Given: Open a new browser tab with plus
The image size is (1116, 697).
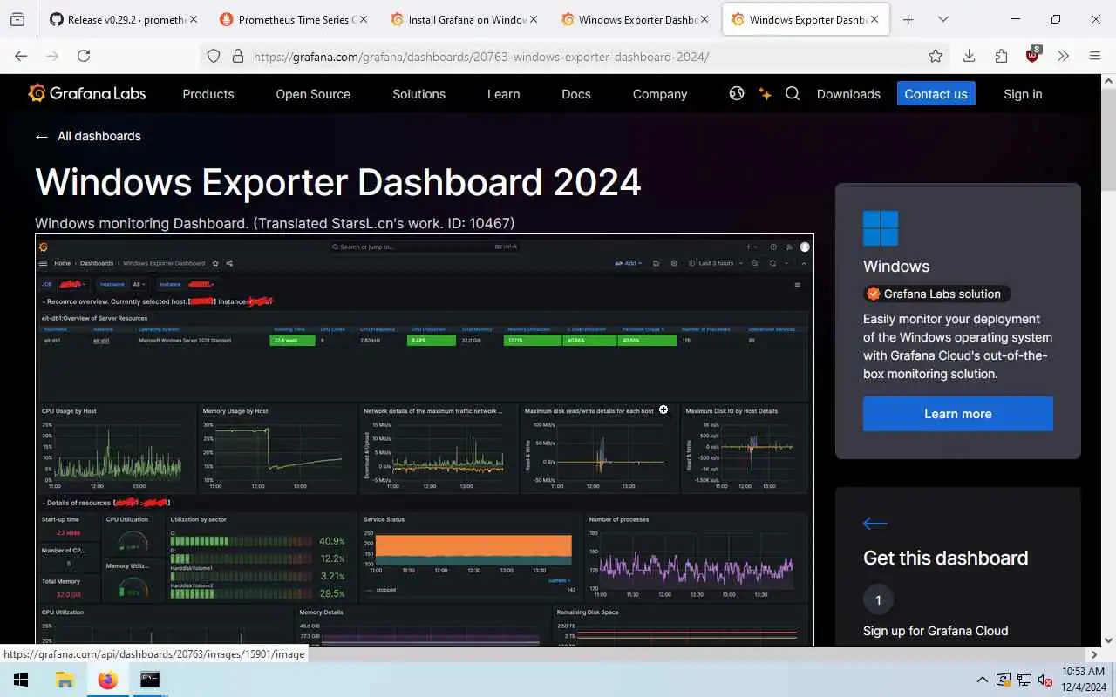Looking at the screenshot, I should (908, 19).
